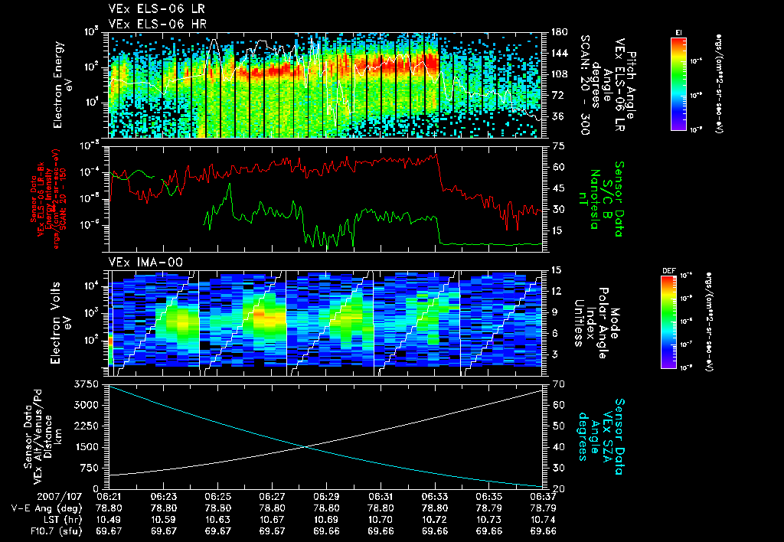Click the '2007/107' date label

58,497
